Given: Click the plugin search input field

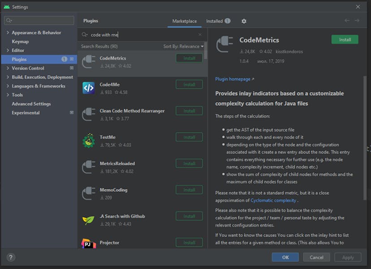Looking at the screenshot, I should (143, 34).
